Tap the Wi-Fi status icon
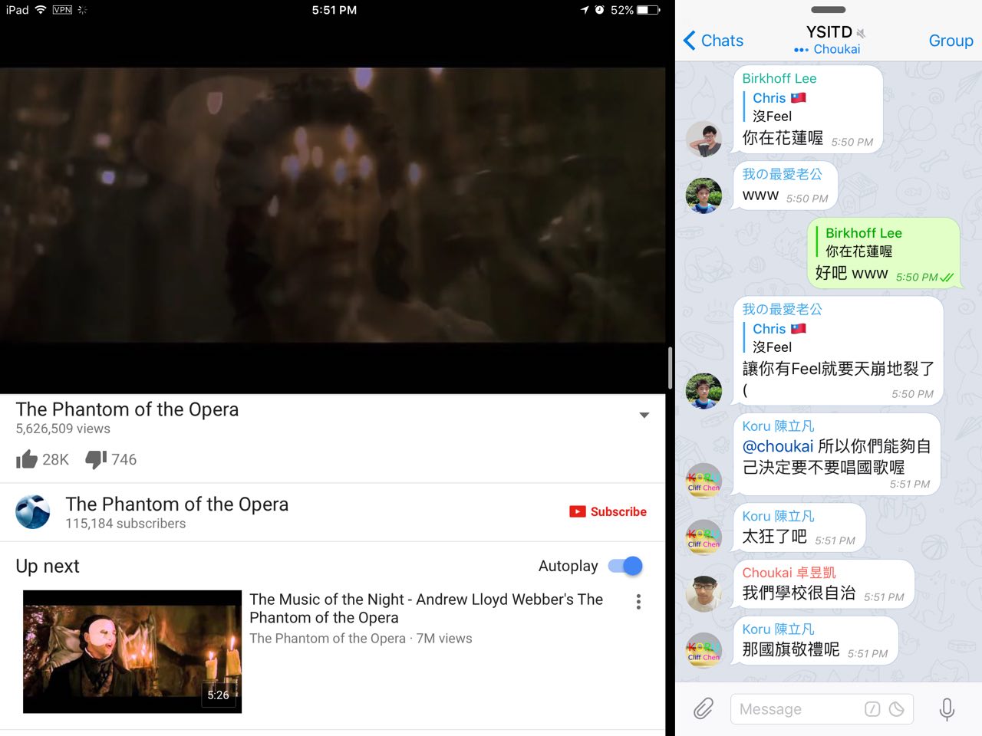982x736 pixels. tap(41, 10)
